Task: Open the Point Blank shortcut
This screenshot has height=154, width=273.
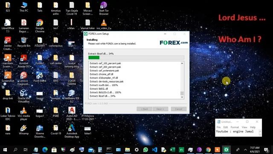Action: 40,77
